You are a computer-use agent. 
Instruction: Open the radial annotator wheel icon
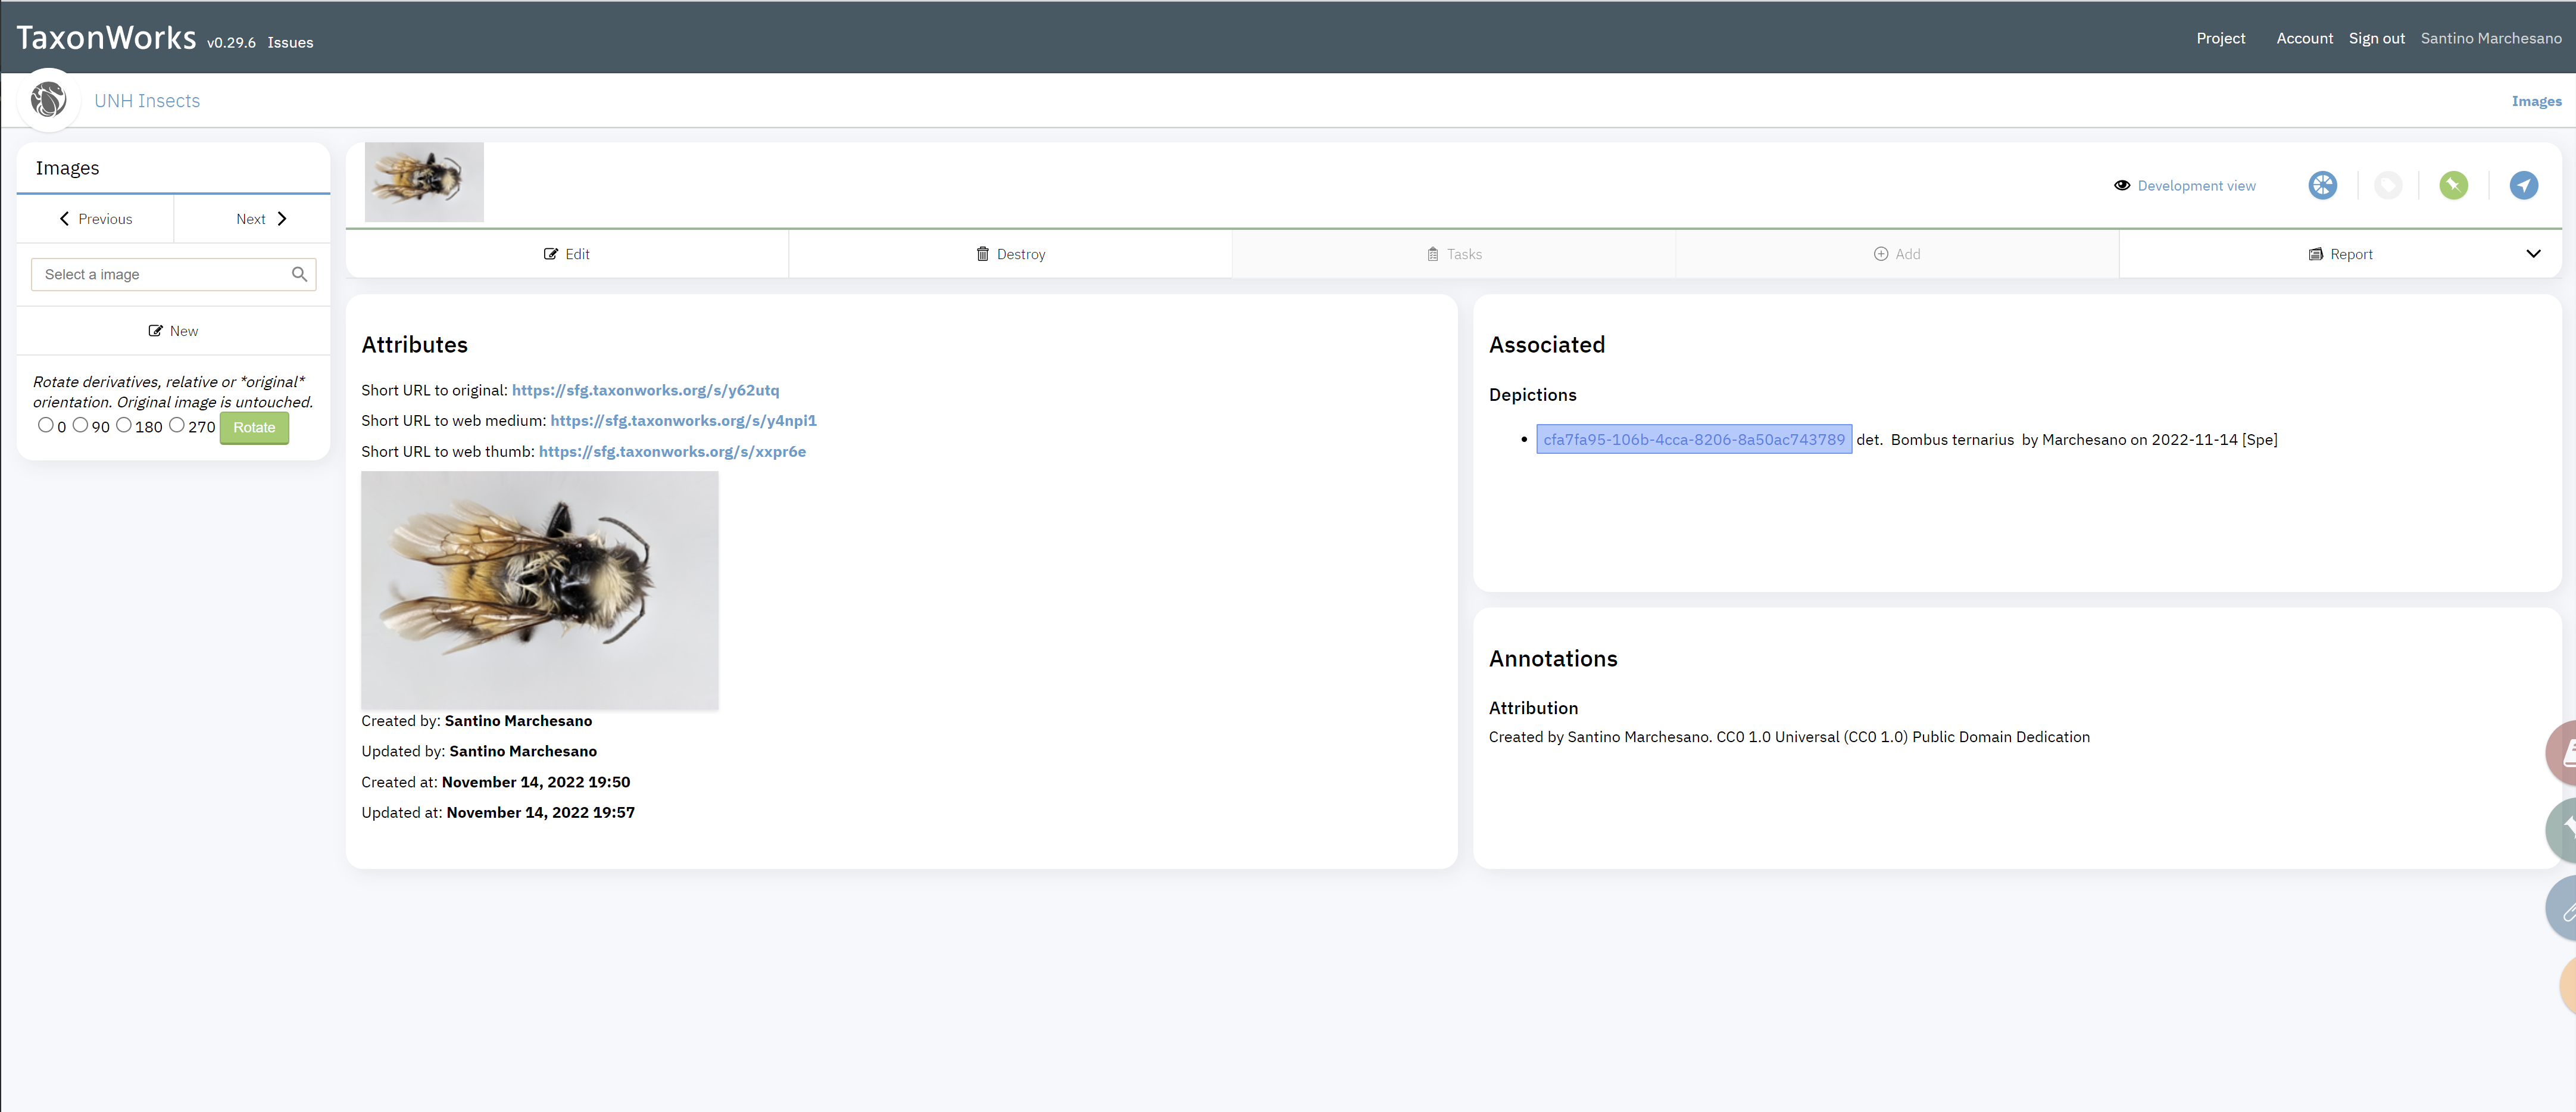2322,185
